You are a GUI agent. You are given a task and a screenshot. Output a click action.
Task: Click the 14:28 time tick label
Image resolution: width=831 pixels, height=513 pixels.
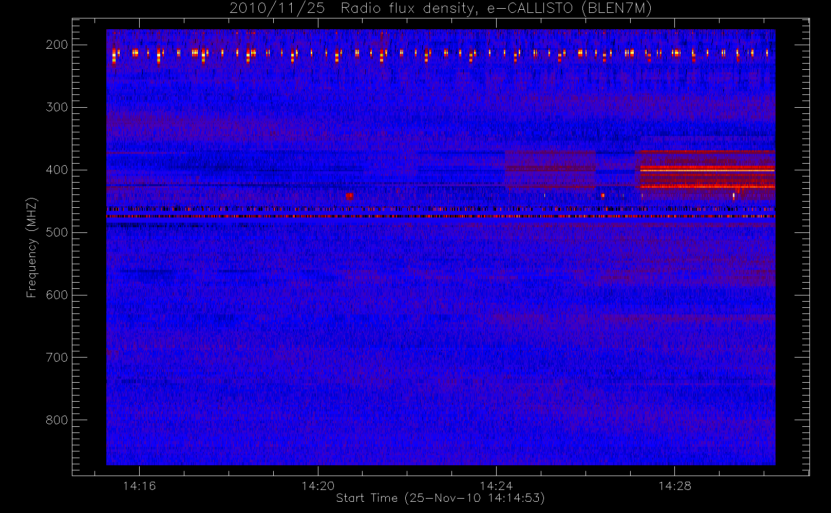(675, 486)
